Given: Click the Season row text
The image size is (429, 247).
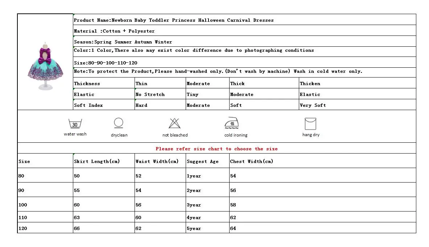Looking at the screenshot, I should pos(123,42).
